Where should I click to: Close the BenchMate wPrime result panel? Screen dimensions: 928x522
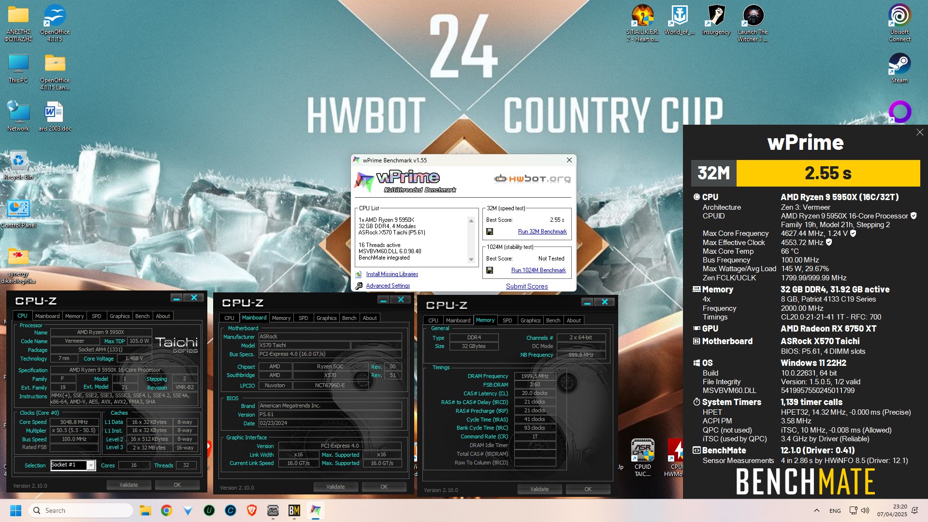(x=920, y=132)
